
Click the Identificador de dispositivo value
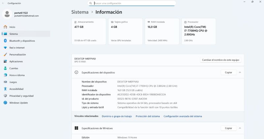[x=142, y=94]
